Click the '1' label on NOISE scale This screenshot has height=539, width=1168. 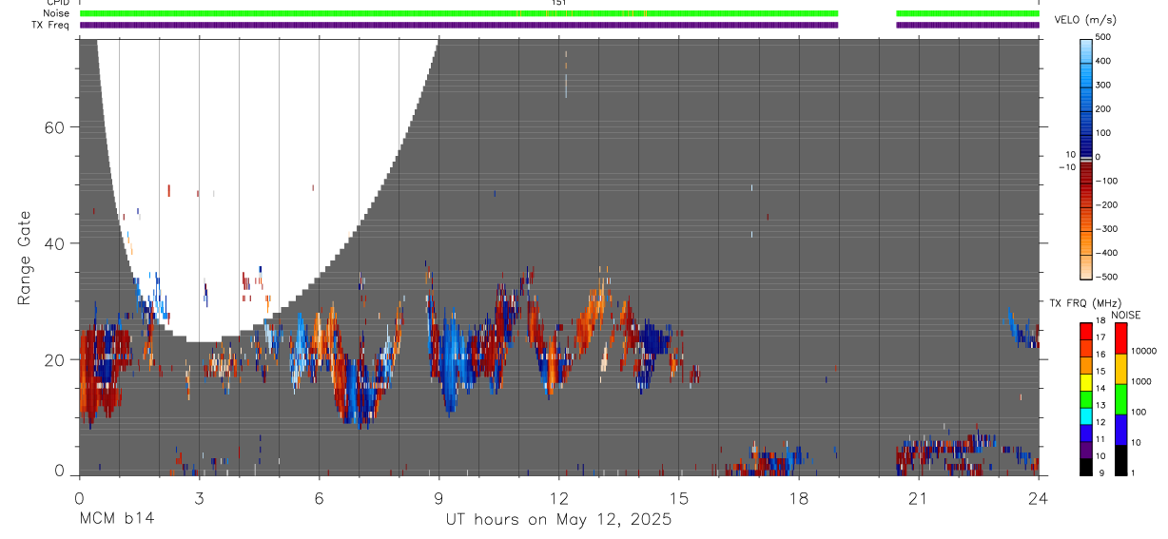click(x=1132, y=472)
